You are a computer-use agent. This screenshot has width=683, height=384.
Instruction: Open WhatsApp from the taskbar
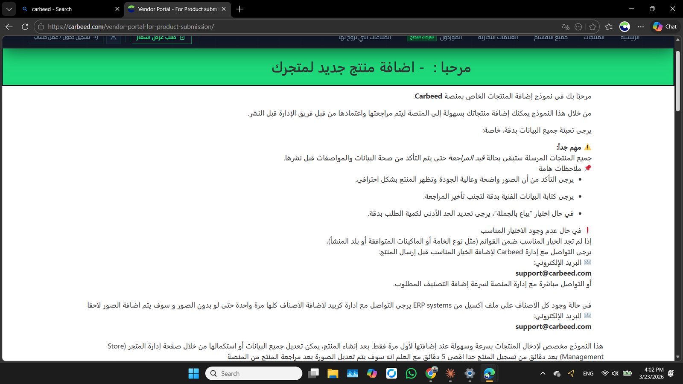[x=411, y=373]
